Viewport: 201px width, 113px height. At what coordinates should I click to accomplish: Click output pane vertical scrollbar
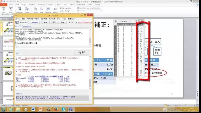pyautogui.click(x=90, y=72)
